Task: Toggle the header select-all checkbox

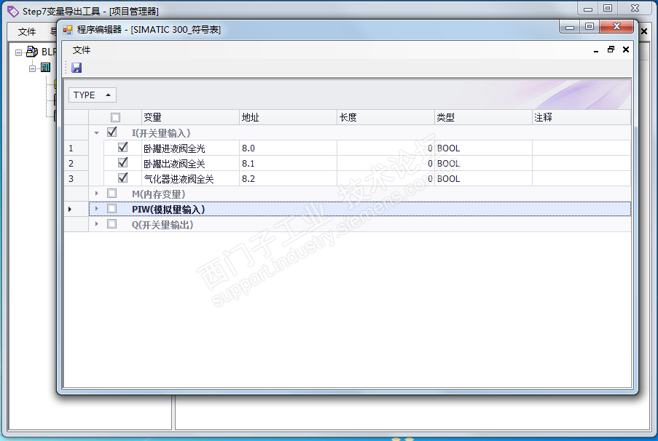Action: click(x=115, y=117)
